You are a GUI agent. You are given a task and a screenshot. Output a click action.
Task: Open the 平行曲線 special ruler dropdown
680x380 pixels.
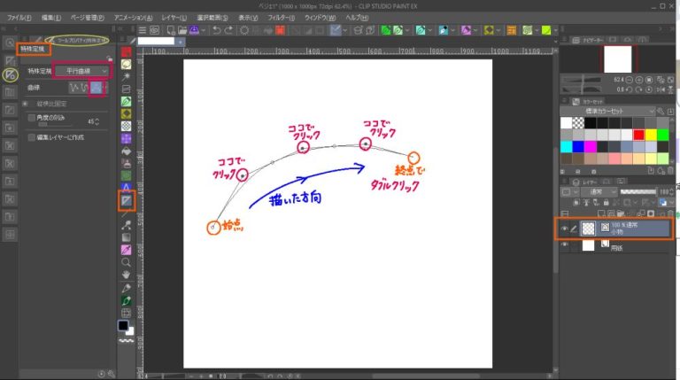[x=81, y=70]
